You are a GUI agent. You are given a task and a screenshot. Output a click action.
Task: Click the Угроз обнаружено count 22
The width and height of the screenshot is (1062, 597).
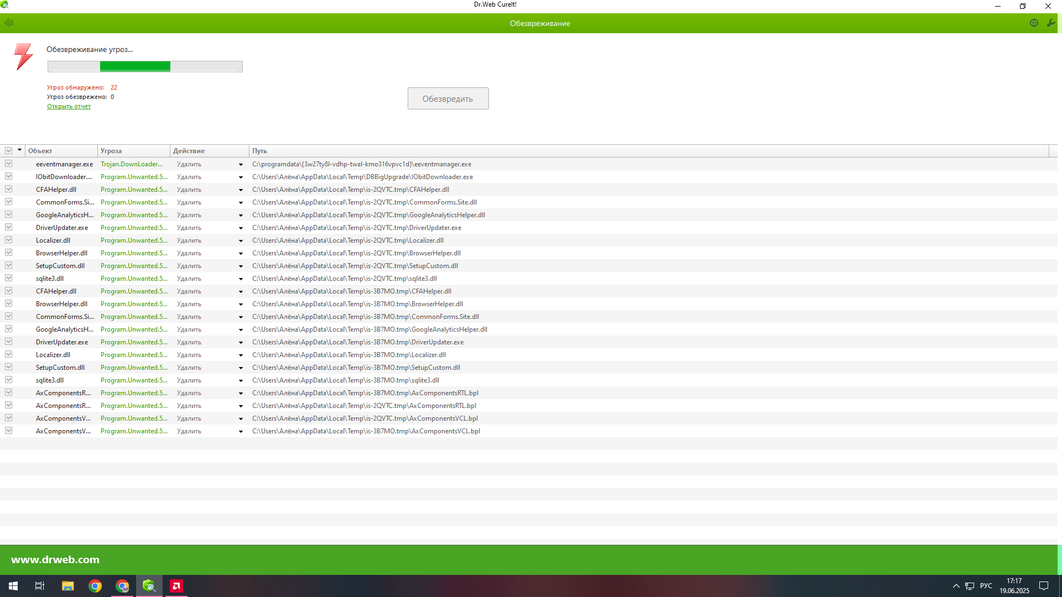pos(114,87)
